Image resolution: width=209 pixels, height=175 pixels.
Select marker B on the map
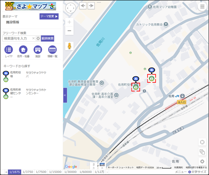pos(152,70)
